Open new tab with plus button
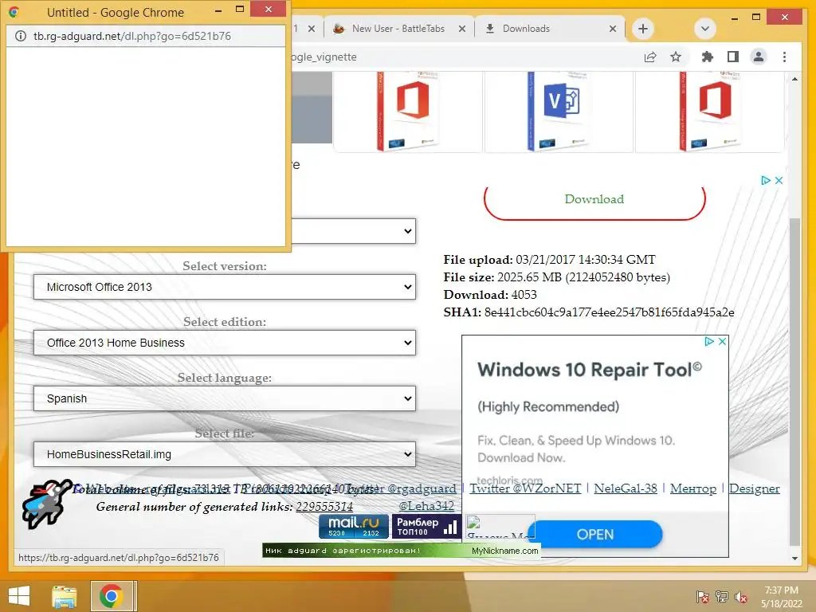The image size is (816, 612). 643,29
